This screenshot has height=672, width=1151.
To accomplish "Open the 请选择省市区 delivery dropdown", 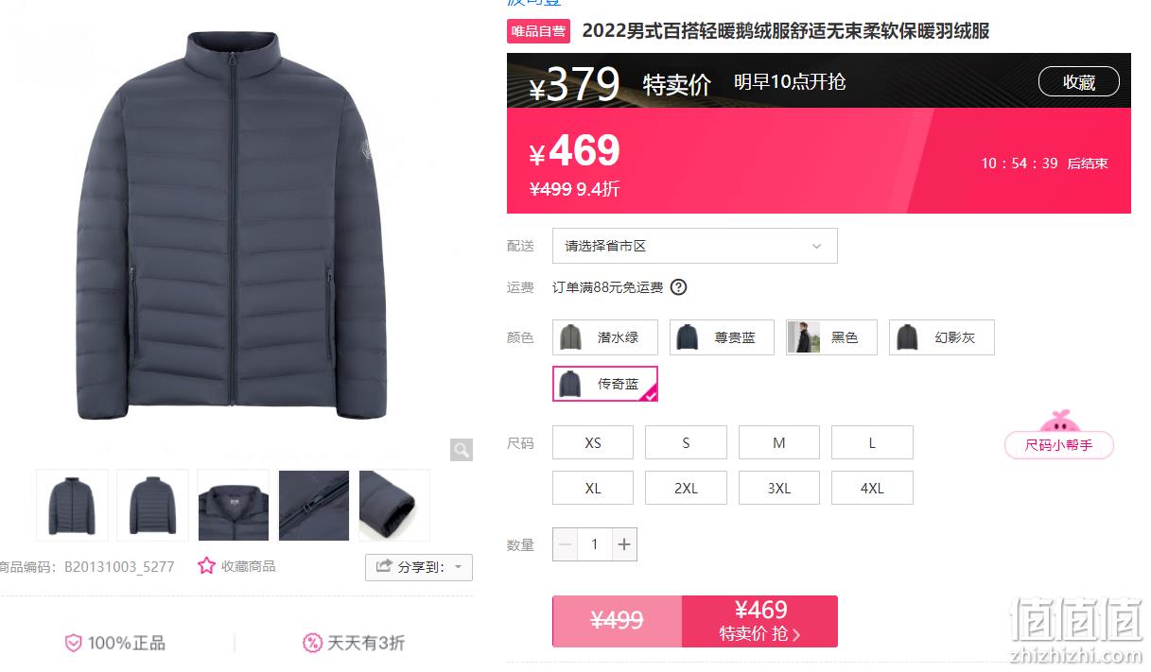I will (695, 246).
